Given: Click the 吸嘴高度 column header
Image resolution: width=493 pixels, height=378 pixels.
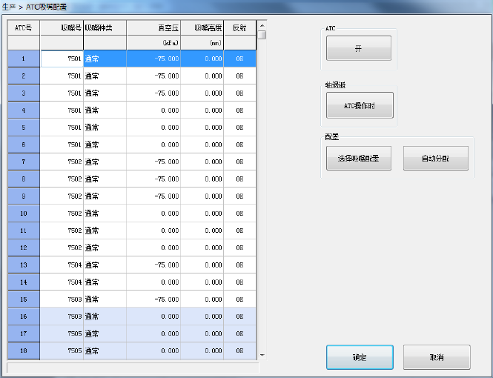Looking at the screenshot, I should (202, 28).
